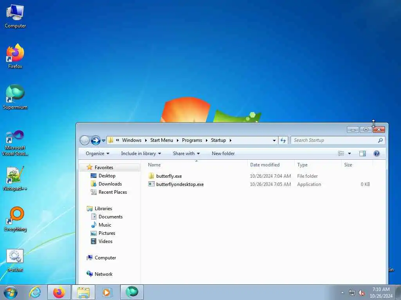Image resolution: width=401 pixels, height=300 pixels.
Task: Click the muted volume tray icon
Action: click(x=361, y=293)
